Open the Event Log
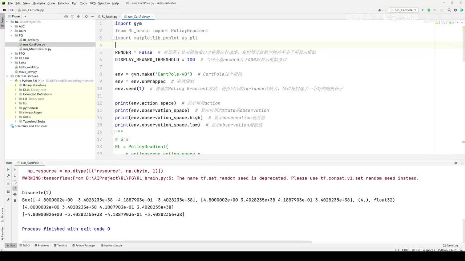The image size is (465, 261). coord(450,245)
